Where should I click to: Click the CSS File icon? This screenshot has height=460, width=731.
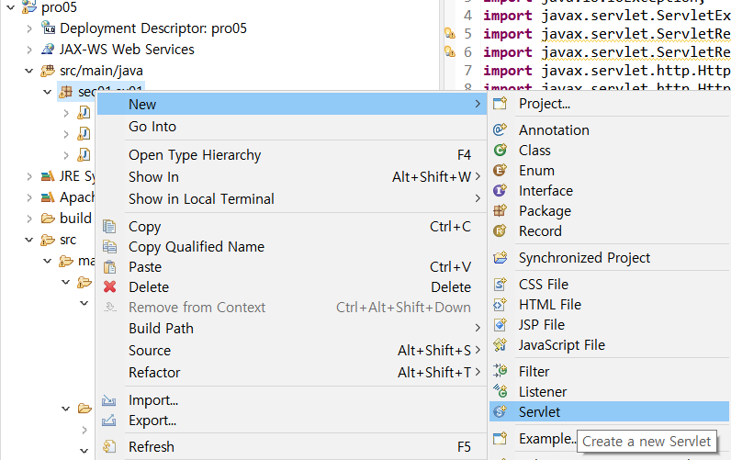500,284
